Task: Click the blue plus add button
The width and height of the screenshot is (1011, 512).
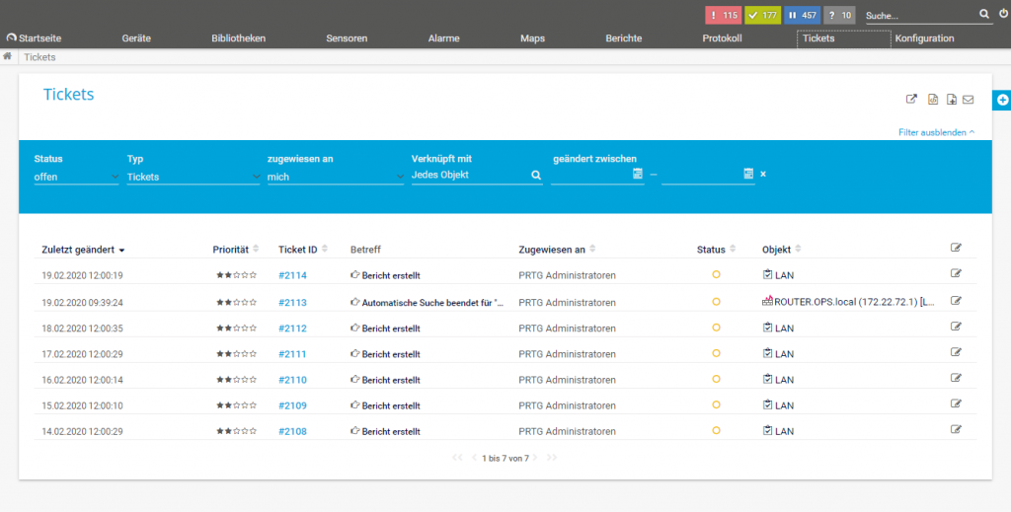Action: [x=1002, y=100]
